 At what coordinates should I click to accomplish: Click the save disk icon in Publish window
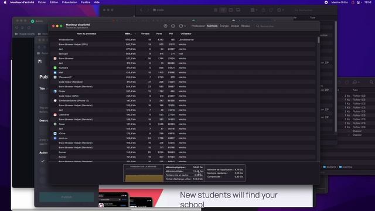(40, 62)
